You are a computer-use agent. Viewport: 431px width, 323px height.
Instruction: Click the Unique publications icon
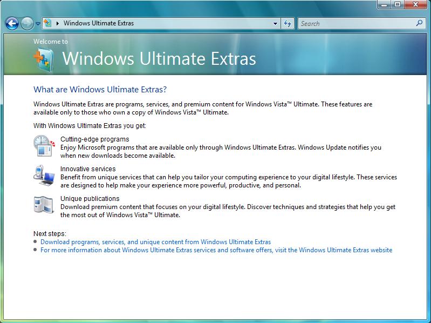(x=44, y=205)
